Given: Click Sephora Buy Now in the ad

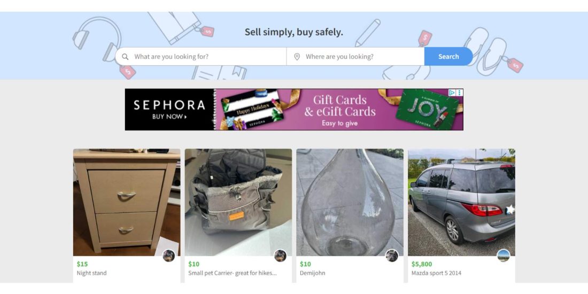Looking at the screenshot, I should [169, 117].
